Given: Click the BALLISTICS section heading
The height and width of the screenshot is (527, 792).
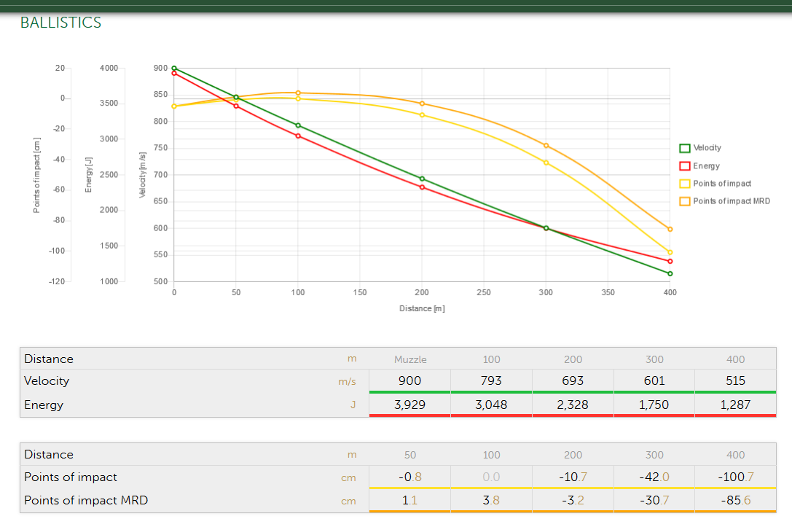Looking at the screenshot, I should click(60, 23).
